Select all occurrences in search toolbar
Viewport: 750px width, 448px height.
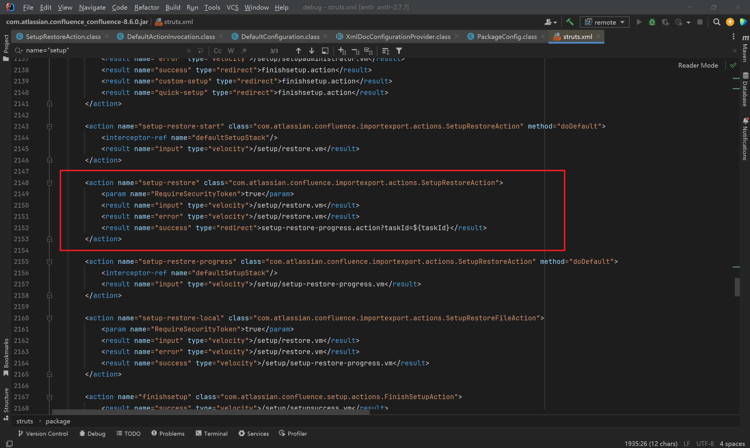(x=369, y=51)
